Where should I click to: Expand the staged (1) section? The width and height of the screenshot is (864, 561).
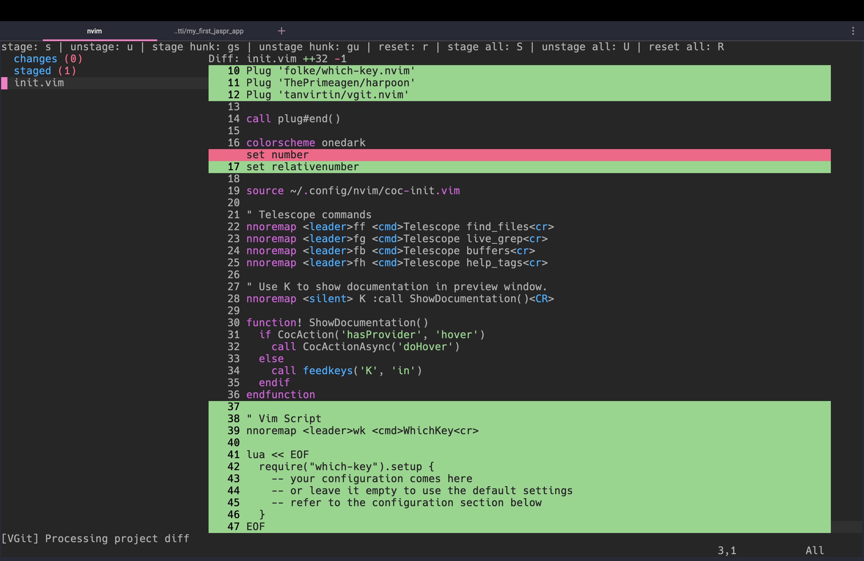[x=45, y=71]
